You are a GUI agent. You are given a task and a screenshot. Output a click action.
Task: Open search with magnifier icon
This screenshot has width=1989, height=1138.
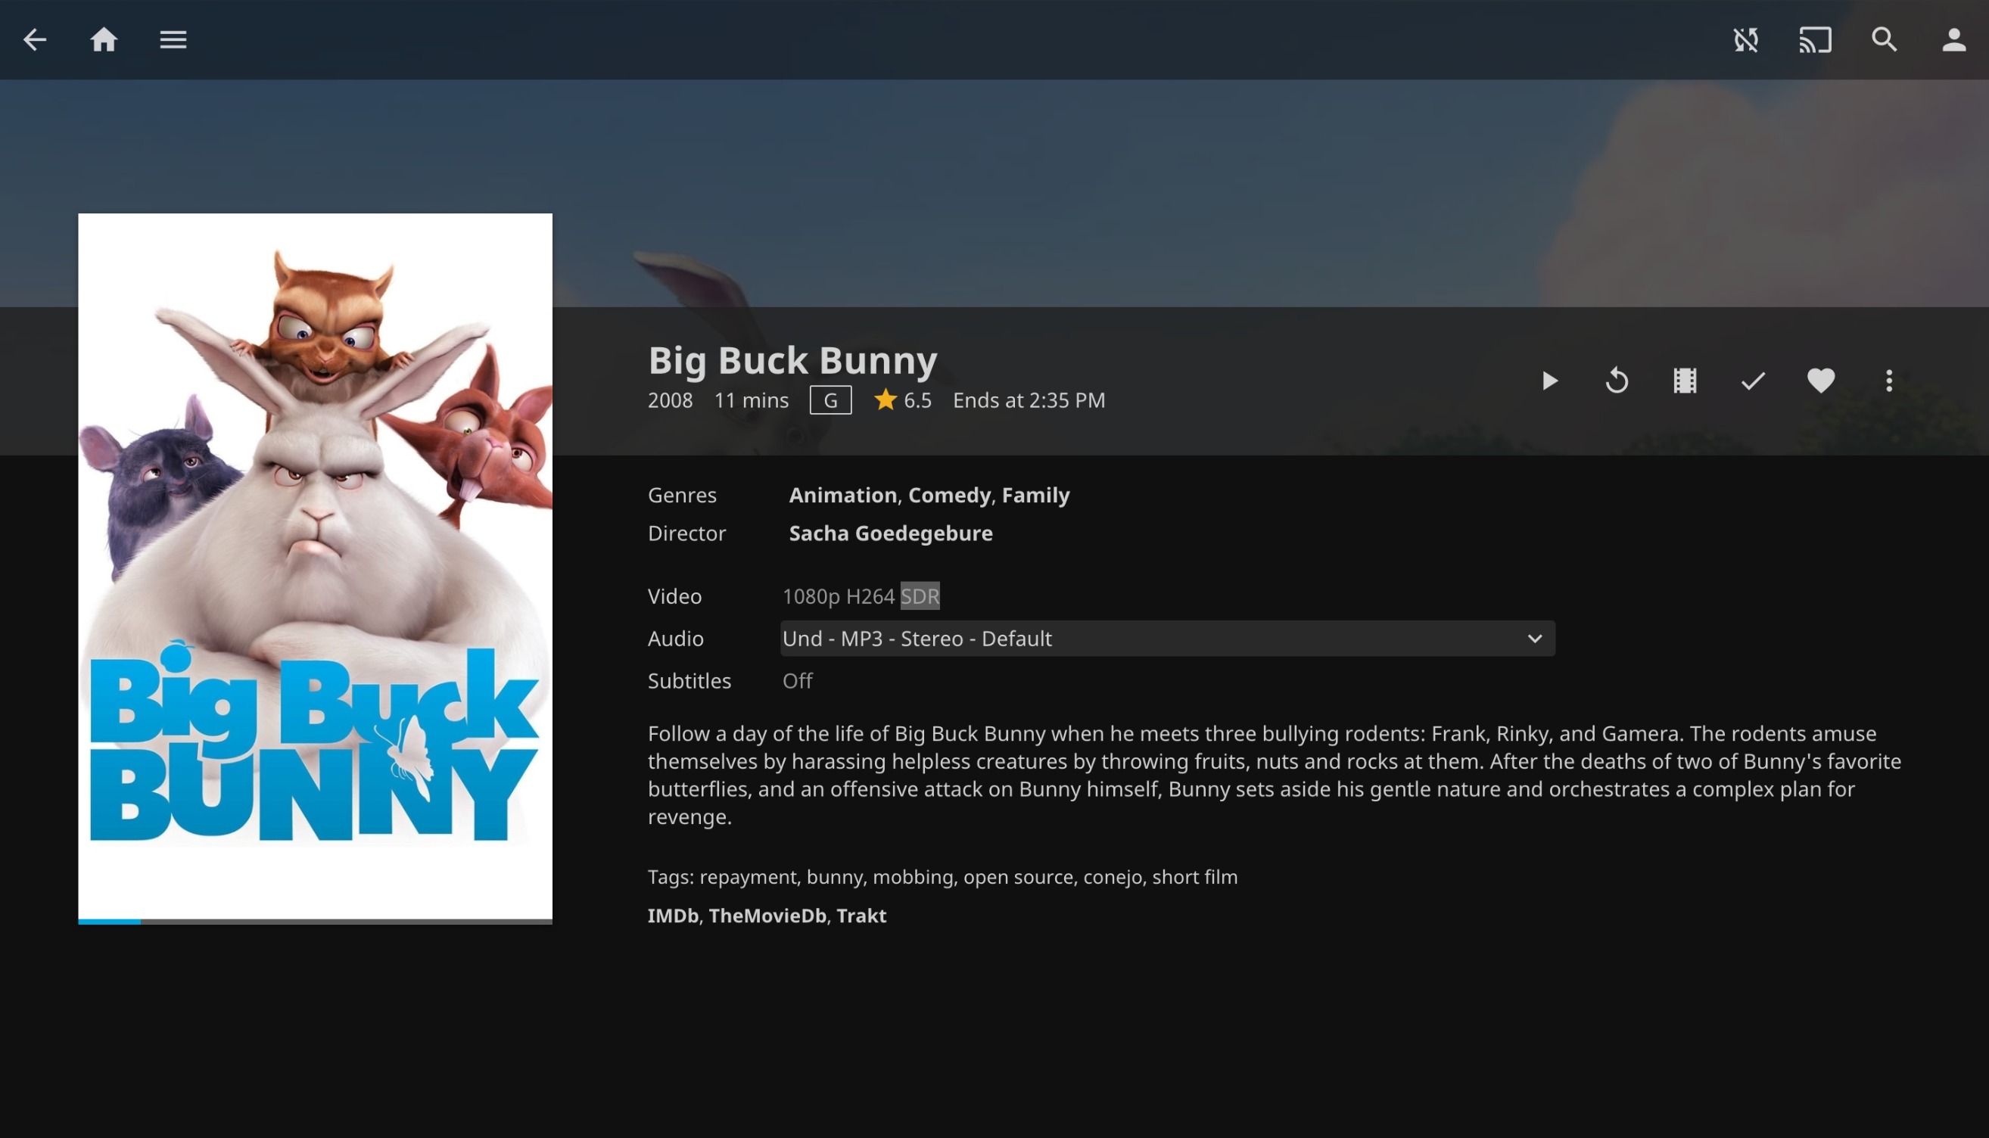tap(1885, 40)
